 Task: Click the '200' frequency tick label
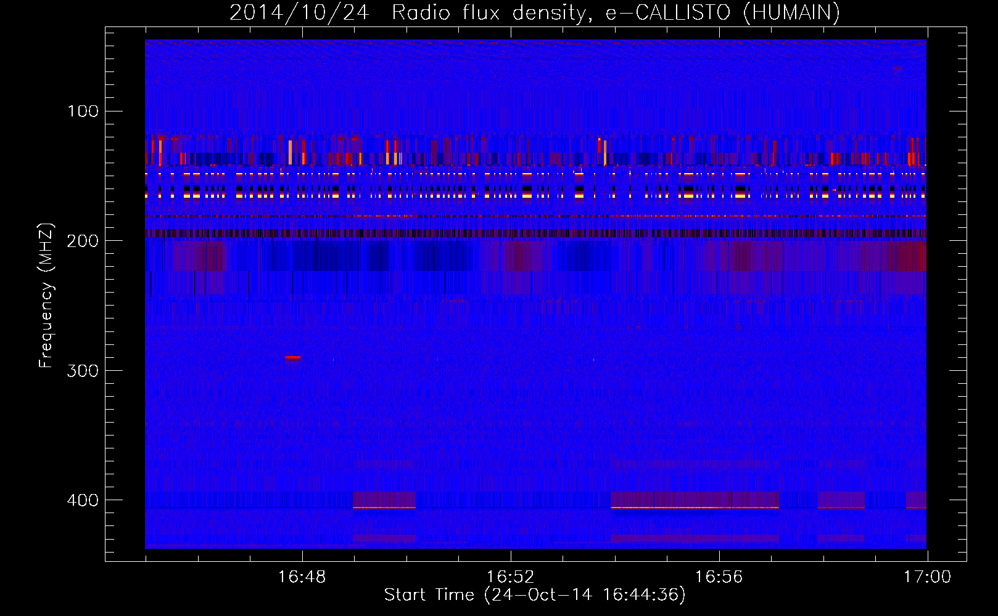tap(83, 241)
